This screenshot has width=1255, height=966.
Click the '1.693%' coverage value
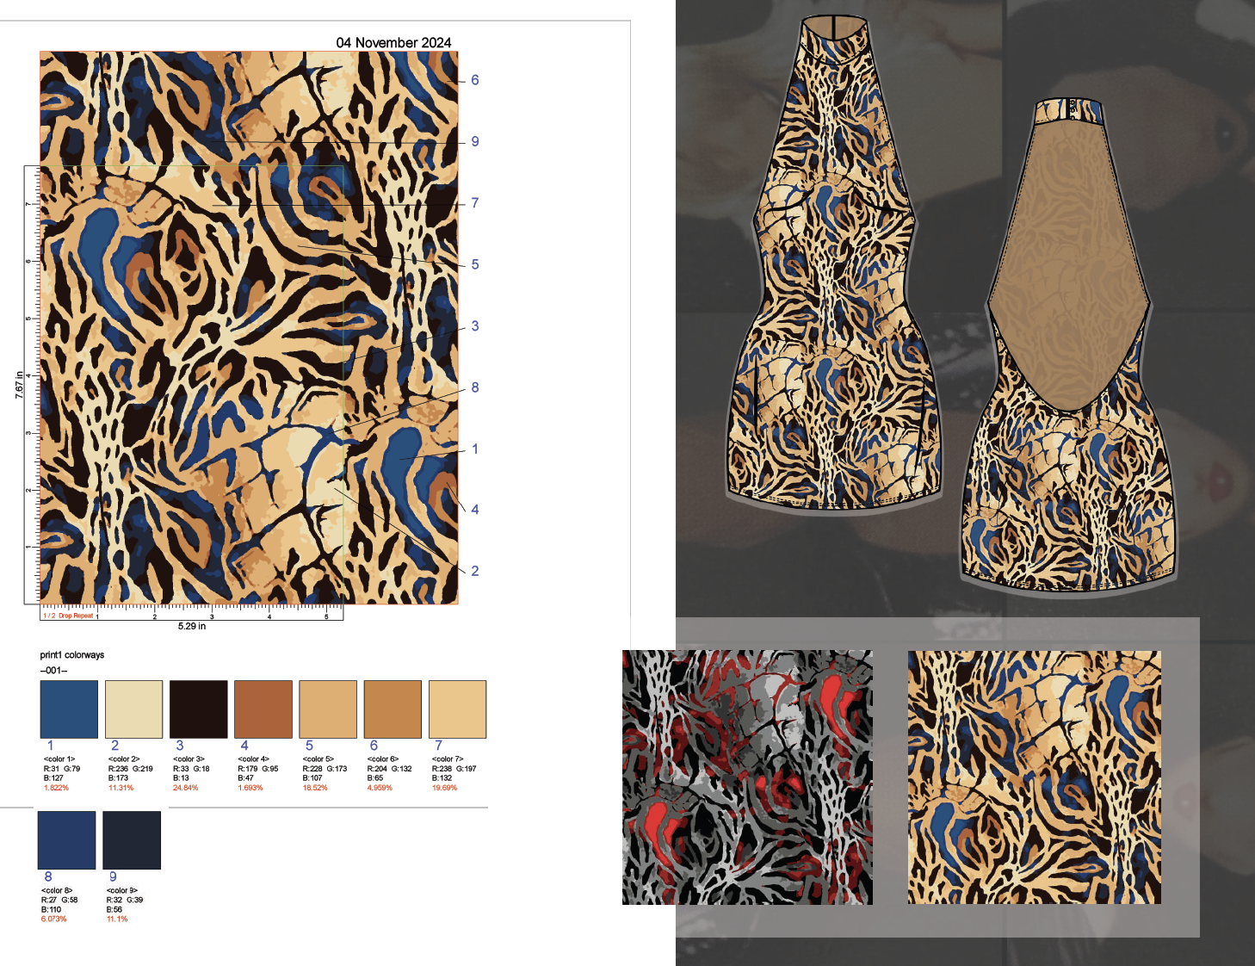(x=250, y=788)
